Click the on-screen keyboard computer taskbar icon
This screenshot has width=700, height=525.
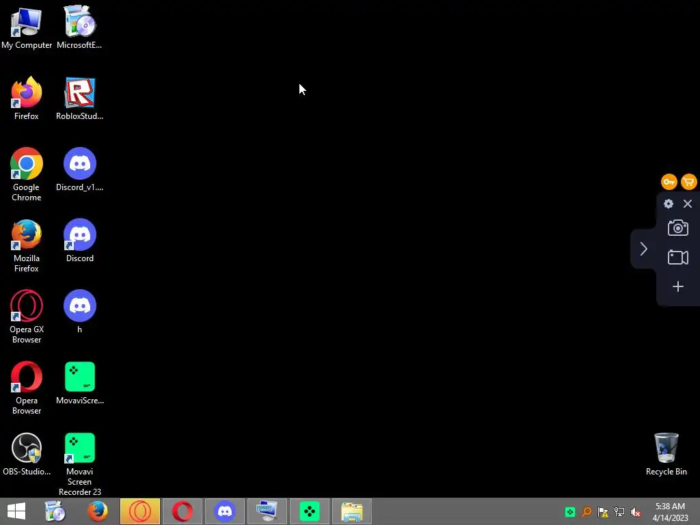tap(267, 511)
